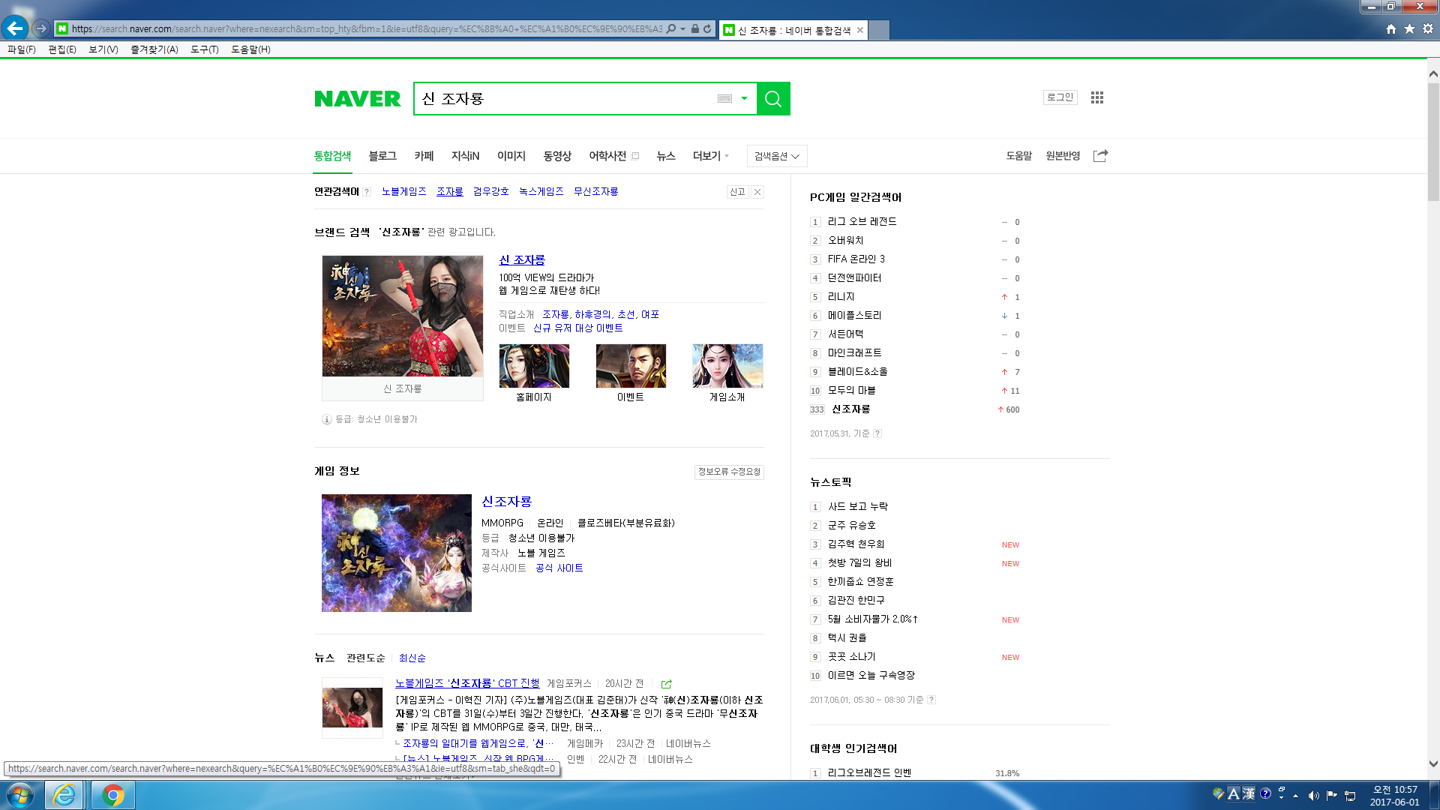Open address bar dropdown arrow
Image resolution: width=1440 pixels, height=810 pixels.
point(682,28)
